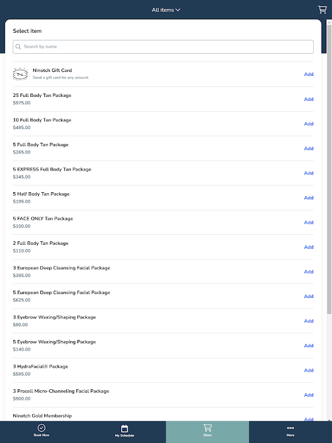Click the search magnifier icon
Image resolution: width=332 pixels, height=443 pixels.
(19, 47)
